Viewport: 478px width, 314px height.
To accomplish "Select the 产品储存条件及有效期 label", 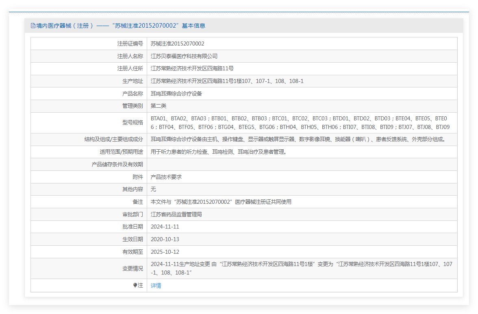I will (117, 164).
